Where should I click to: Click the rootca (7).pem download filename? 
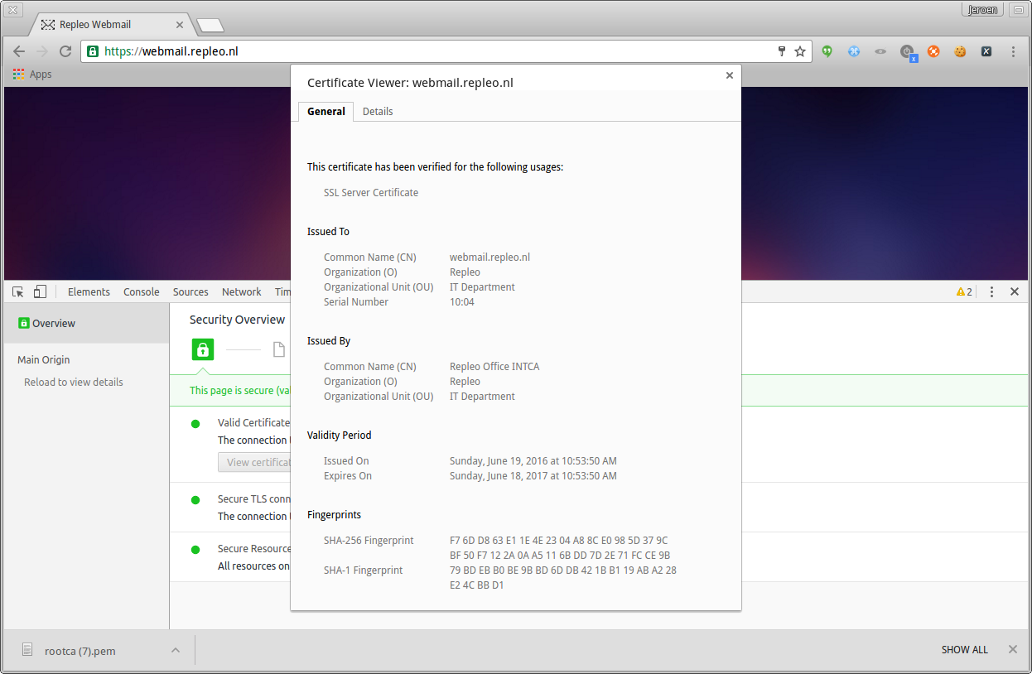click(80, 651)
